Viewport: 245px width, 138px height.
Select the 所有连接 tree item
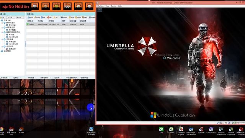click(x=12, y=42)
